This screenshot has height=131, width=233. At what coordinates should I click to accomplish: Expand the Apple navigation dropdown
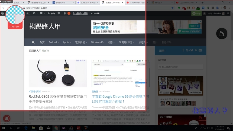[x=67, y=42]
